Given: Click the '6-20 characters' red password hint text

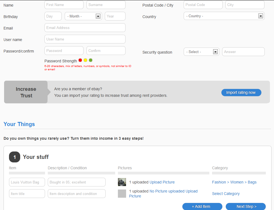Looking at the screenshot, I should pos(88,68).
